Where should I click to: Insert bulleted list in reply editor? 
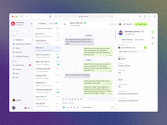click(x=78, y=99)
